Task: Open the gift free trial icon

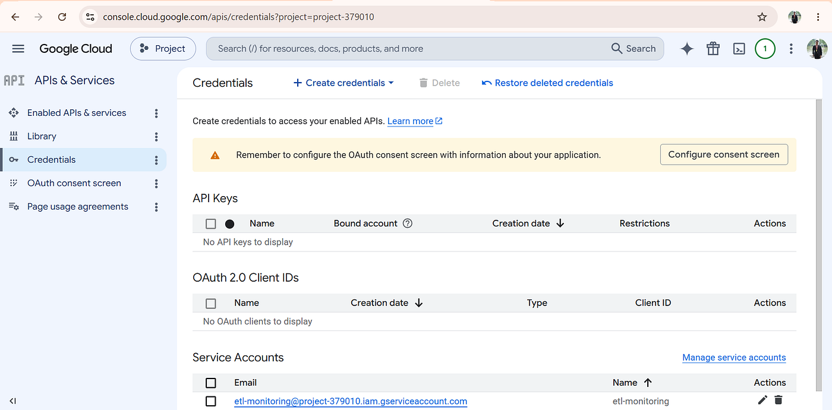Action: coord(713,49)
